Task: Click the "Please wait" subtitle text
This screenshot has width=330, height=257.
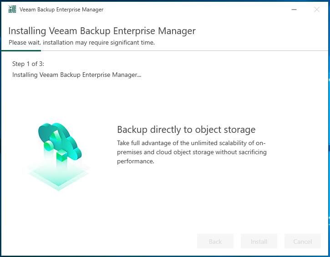Action: click(x=82, y=43)
